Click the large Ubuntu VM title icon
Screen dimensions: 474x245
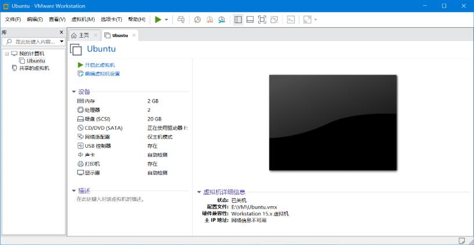[x=76, y=49]
